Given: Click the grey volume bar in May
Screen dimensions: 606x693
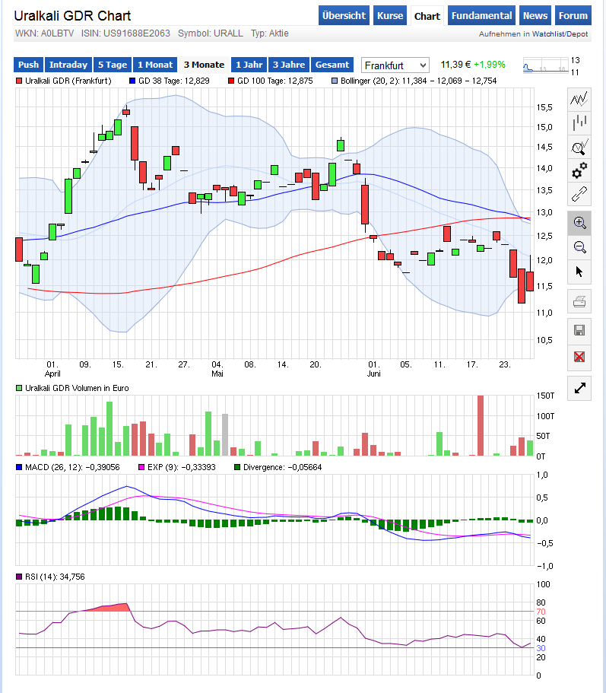Looking at the screenshot, I should click(225, 435).
